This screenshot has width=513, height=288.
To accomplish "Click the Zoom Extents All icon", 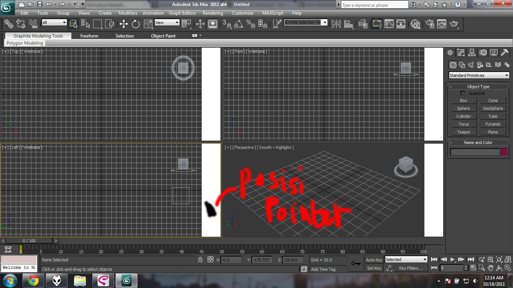I will 508,259.
